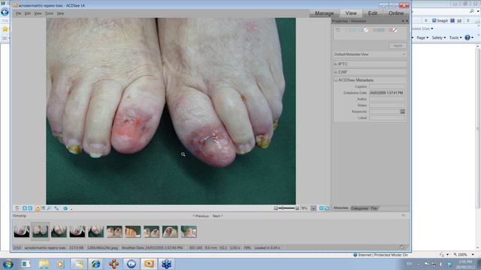Image resolution: width=481 pixels, height=270 pixels.
Task: Collapse the ACDSee Metadata section
Action: pos(336,80)
